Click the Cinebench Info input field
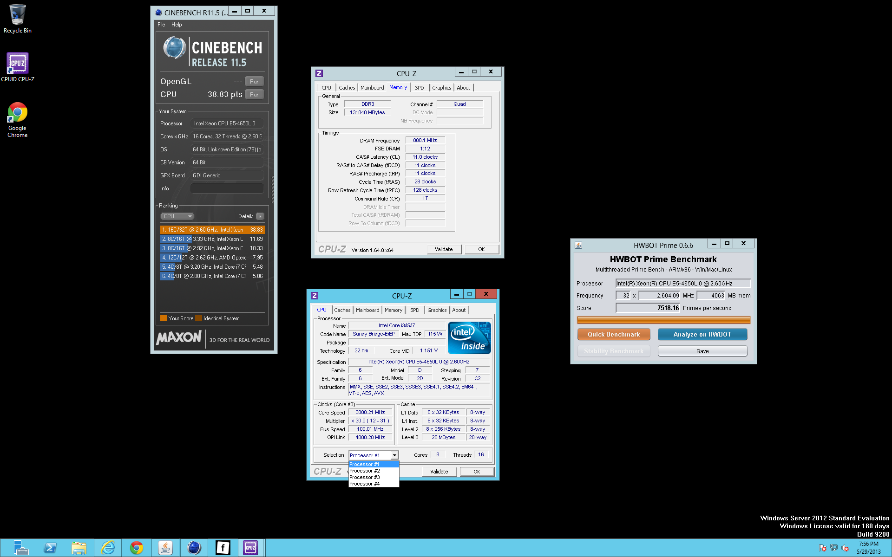 point(227,188)
